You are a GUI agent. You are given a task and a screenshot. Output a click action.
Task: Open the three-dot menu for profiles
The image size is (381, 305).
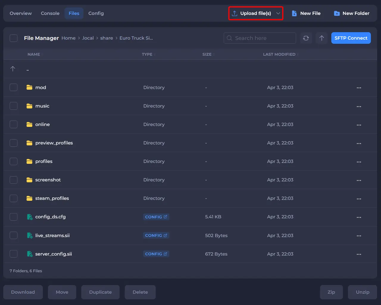(x=359, y=162)
